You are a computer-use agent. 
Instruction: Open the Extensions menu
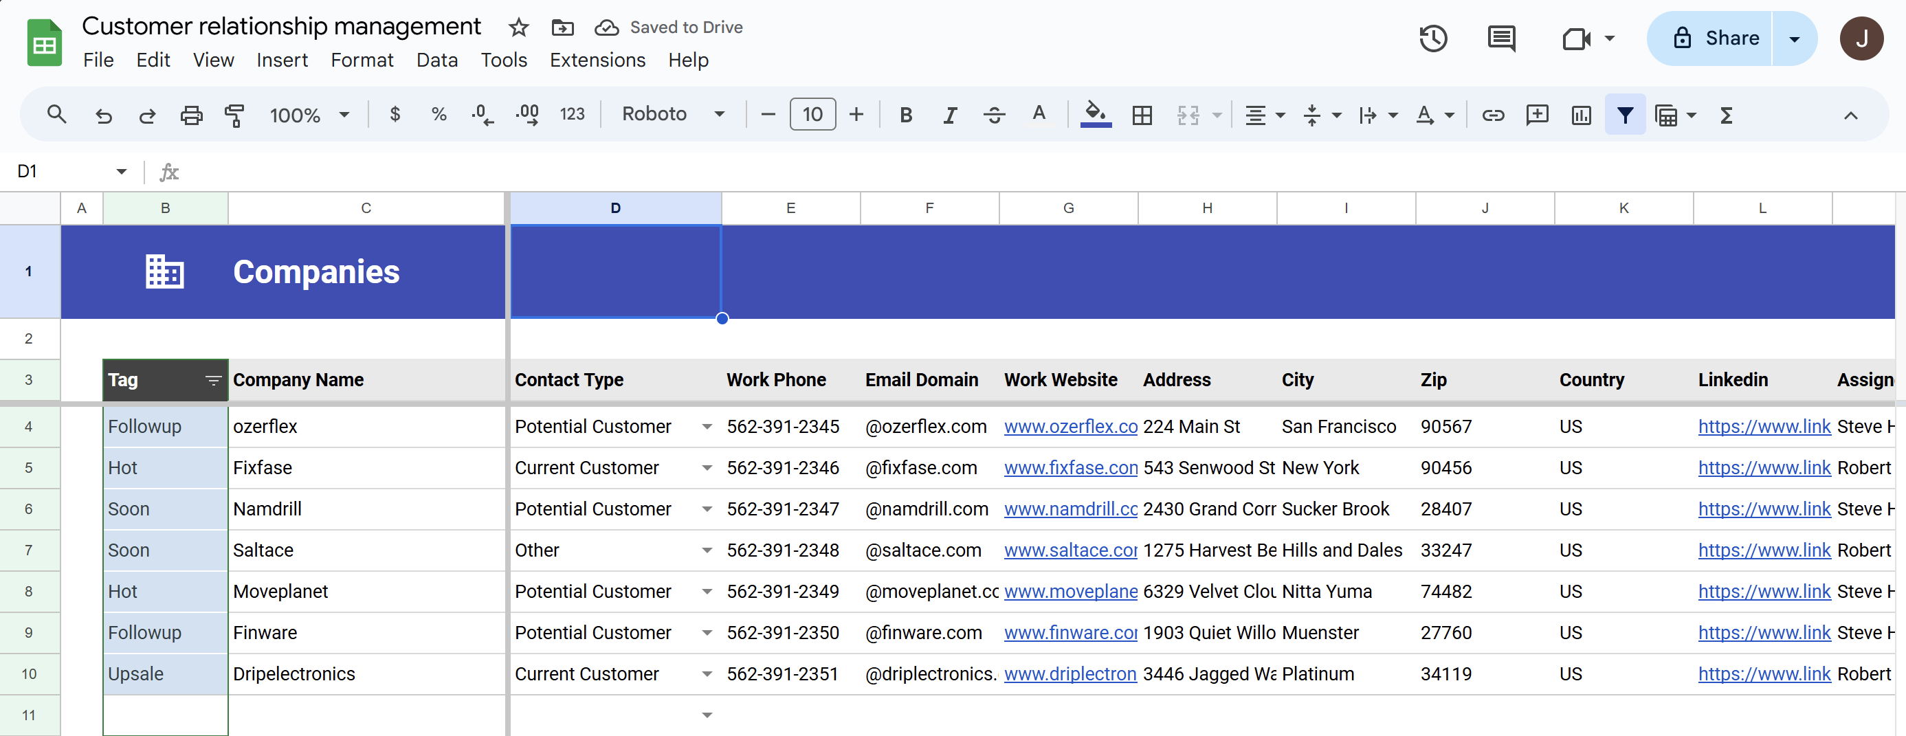[597, 60]
